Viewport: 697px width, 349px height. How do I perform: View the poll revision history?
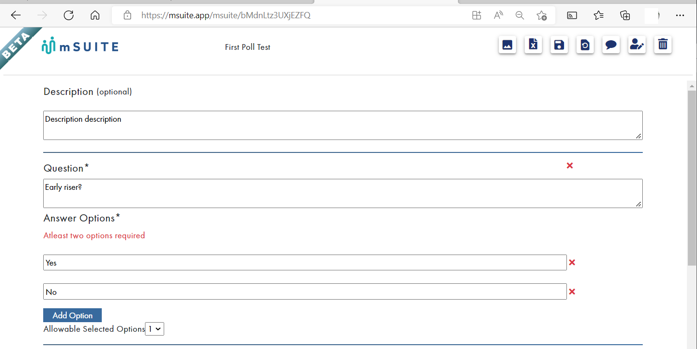coord(585,45)
